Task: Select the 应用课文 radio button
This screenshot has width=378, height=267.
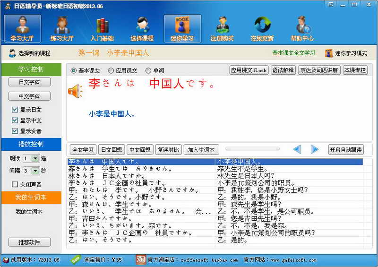Action: [x=111, y=71]
